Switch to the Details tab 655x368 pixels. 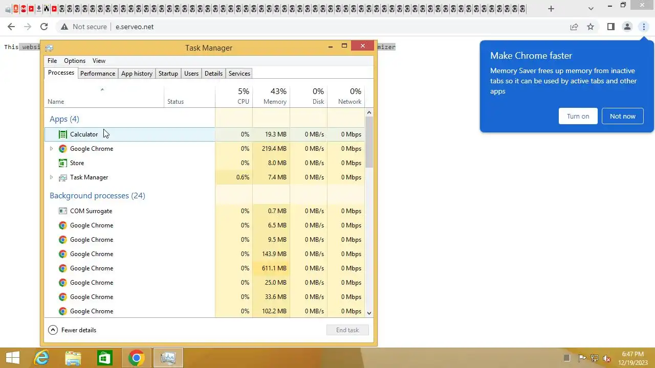click(213, 74)
